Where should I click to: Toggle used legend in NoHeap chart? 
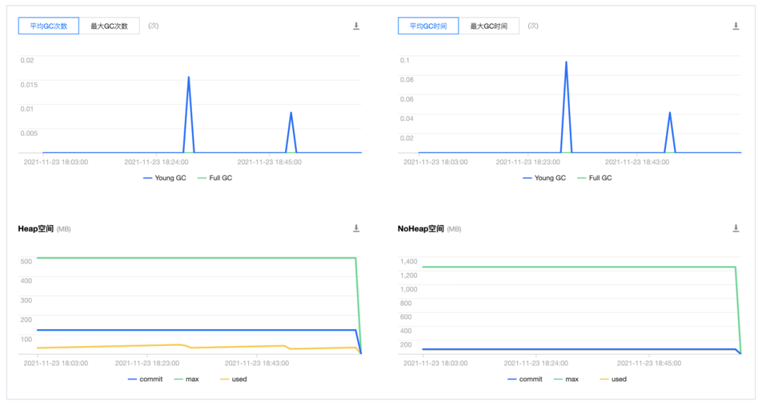(x=613, y=379)
